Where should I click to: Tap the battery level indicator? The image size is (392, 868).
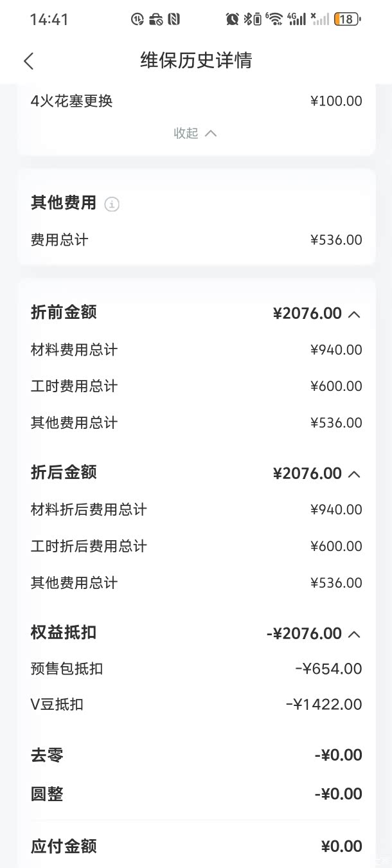click(346, 19)
